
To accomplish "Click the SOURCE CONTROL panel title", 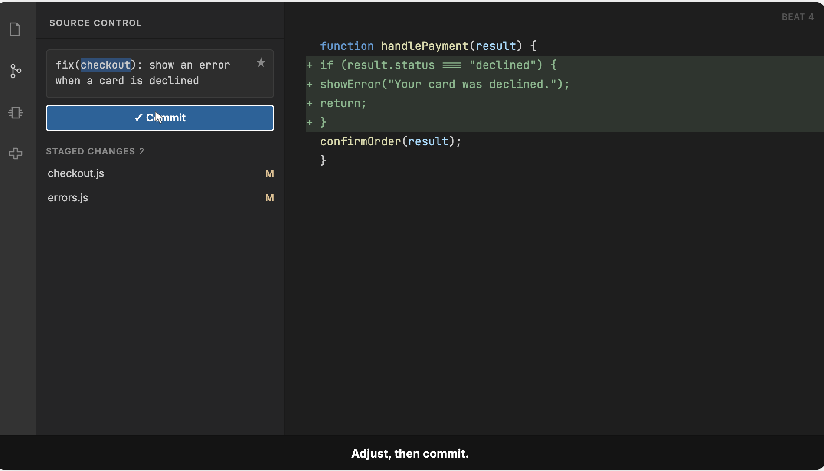I will click(95, 23).
